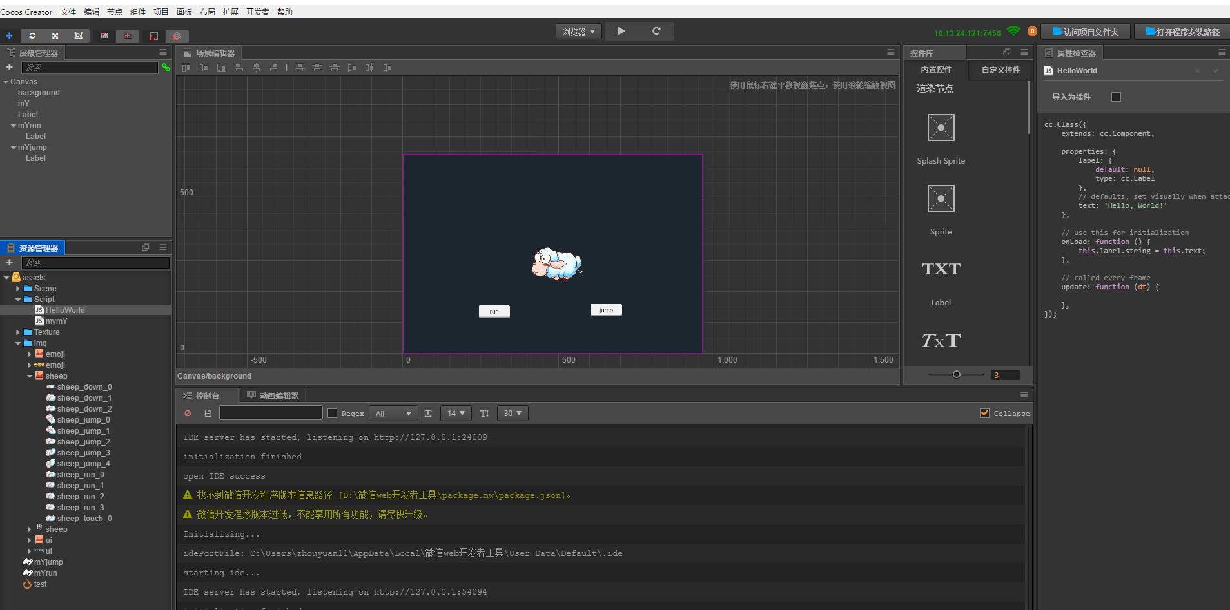This screenshot has width=1230, height=610.
Task: Select the rotate transform tool
Action: pyautogui.click(x=32, y=36)
